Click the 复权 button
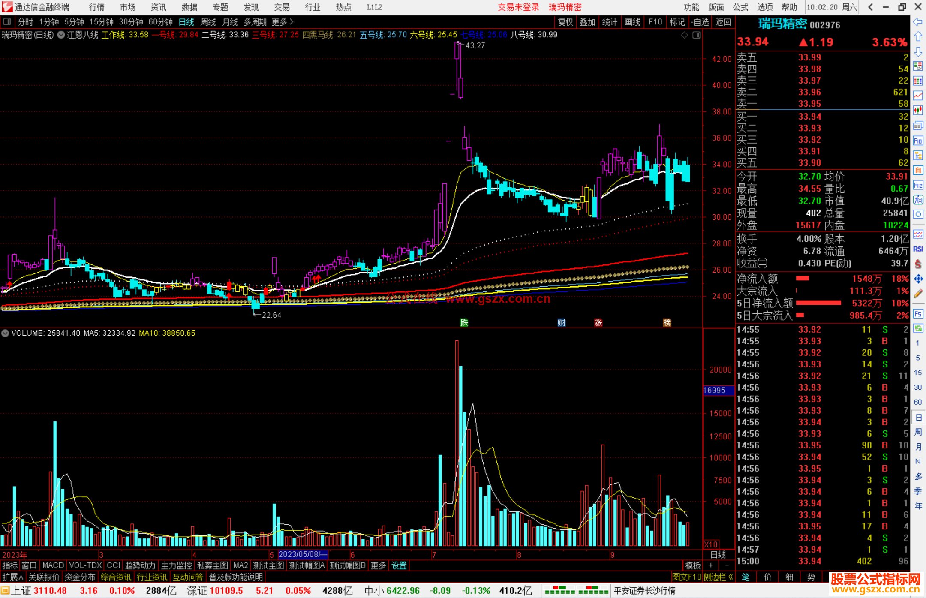This screenshot has width=926, height=598. (x=565, y=22)
